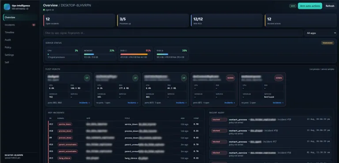Click blocked badge for incident #17 audit entry
Image resolution: width=339 pixels, height=163 pixels.
point(219,142)
